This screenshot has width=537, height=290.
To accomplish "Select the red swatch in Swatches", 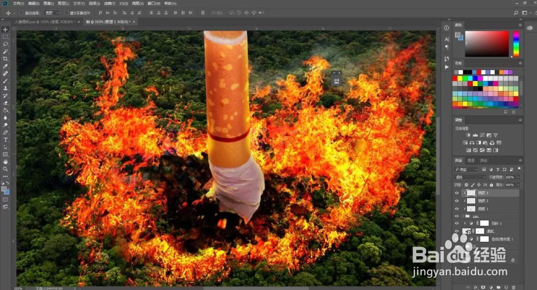I will [x=455, y=79].
